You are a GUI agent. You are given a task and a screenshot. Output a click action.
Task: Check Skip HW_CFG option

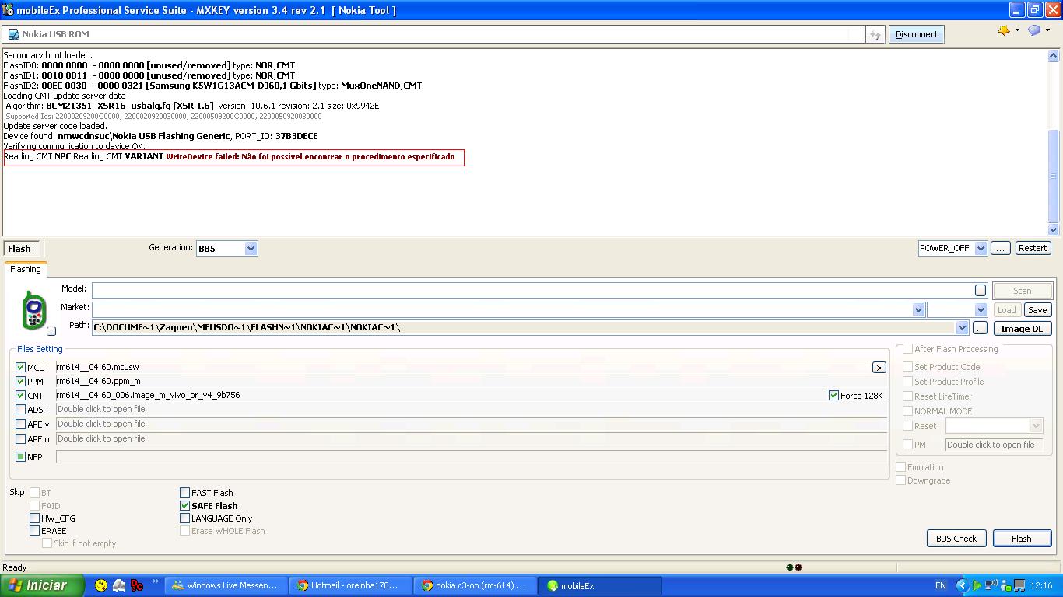click(35, 518)
